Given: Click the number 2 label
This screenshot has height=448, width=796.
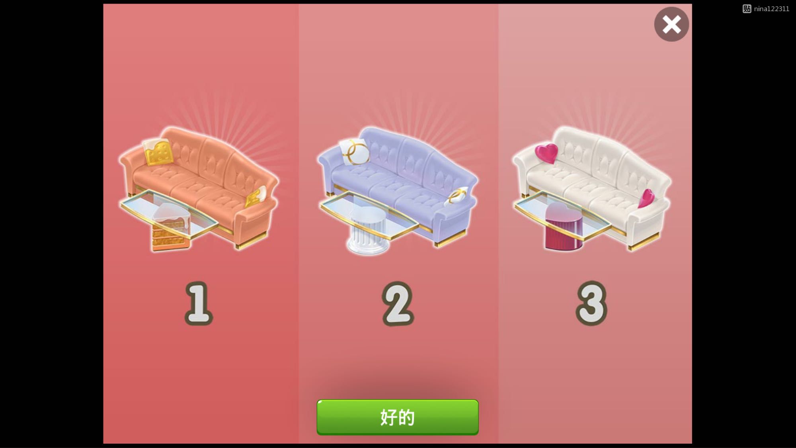Looking at the screenshot, I should click(x=398, y=303).
